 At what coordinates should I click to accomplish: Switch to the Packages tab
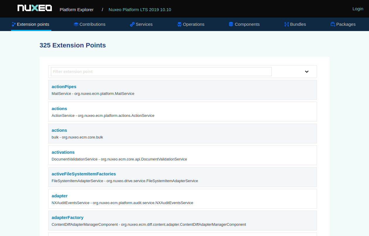coord(343,24)
